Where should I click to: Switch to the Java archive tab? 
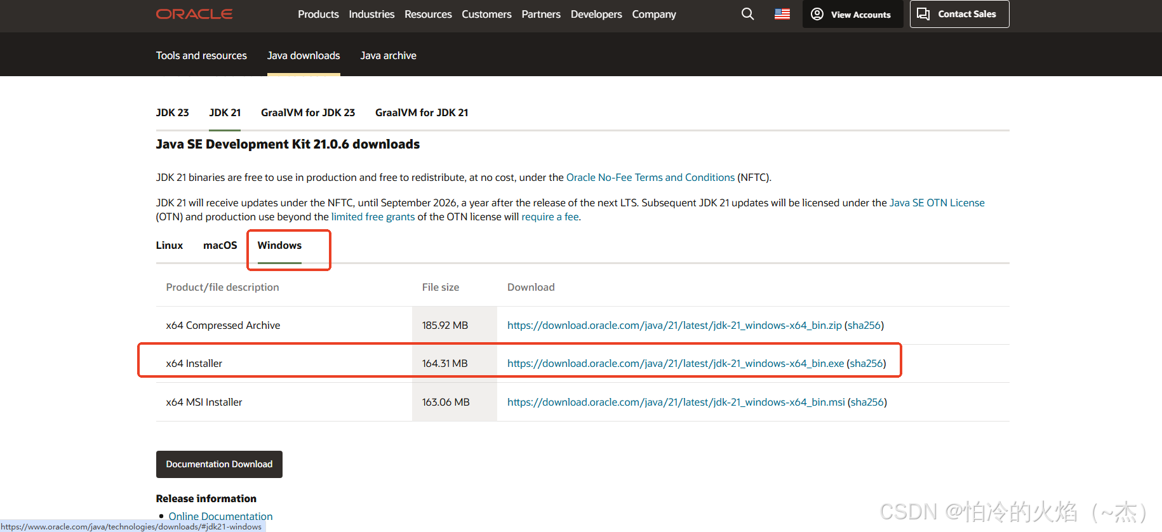[389, 55]
